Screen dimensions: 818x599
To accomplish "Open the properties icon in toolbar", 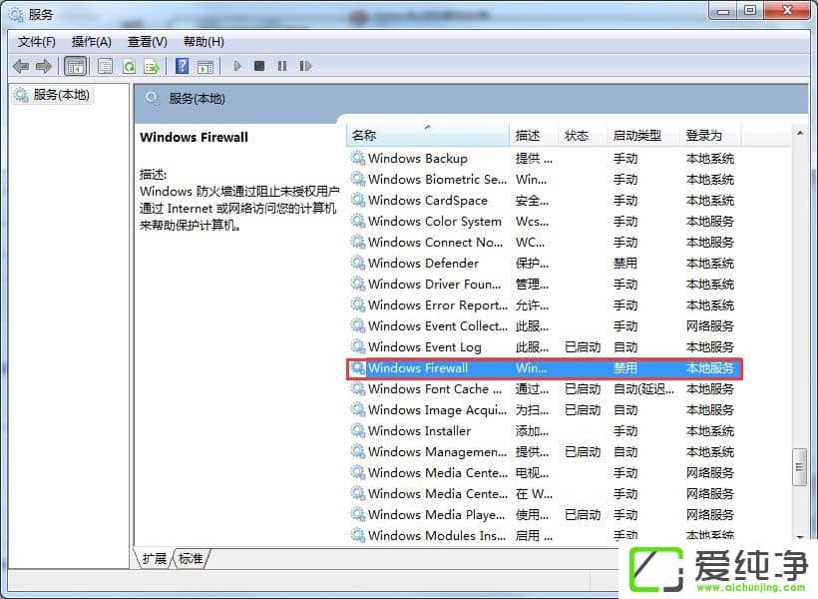I will [x=105, y=66].
